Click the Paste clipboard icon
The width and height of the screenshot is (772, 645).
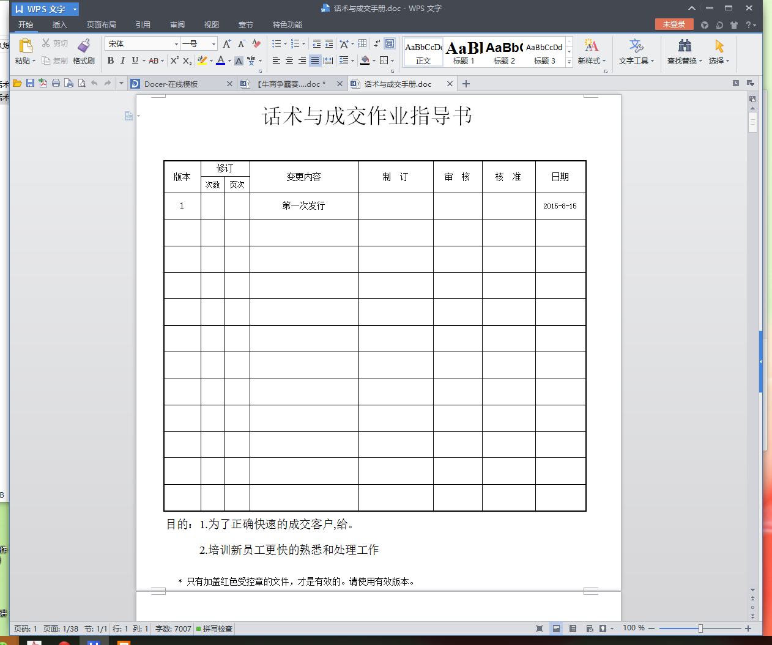[x=25, y=46]
